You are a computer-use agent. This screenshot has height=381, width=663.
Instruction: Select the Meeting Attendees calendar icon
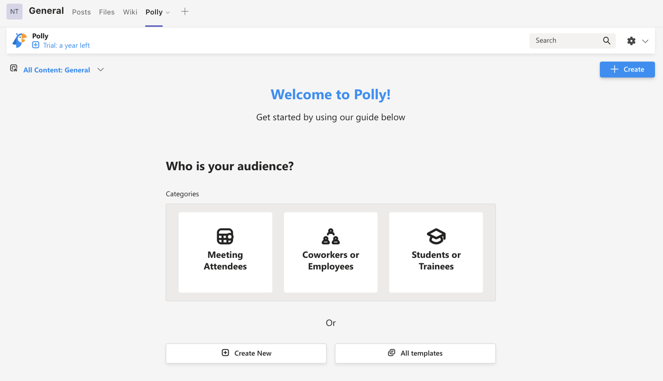[225, 236]
